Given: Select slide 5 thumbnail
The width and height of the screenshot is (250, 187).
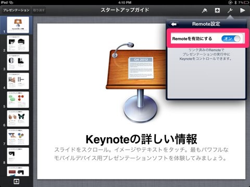Looking at the screenshot, I should 18,100.
